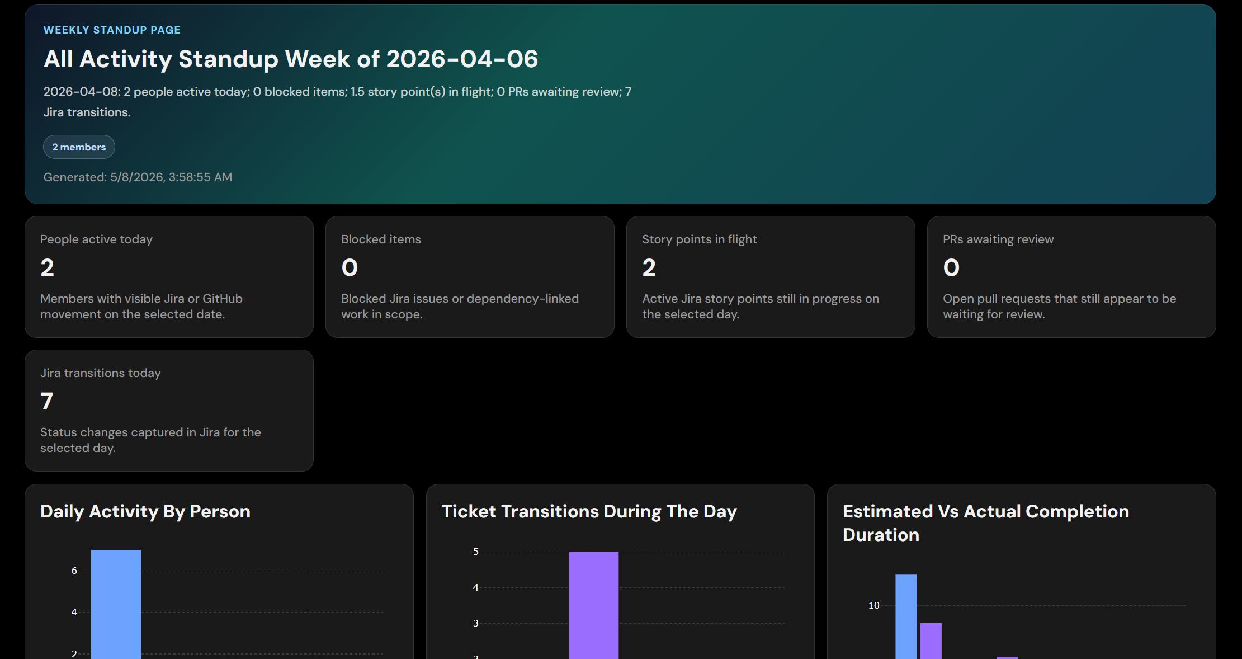Click the blue estimated duration bar
This screenshot has height=659, width=1242.
pyautogui.click(x=906, y=616)
